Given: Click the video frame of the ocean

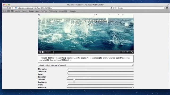Looking at the screenshot, I should 86,32.
